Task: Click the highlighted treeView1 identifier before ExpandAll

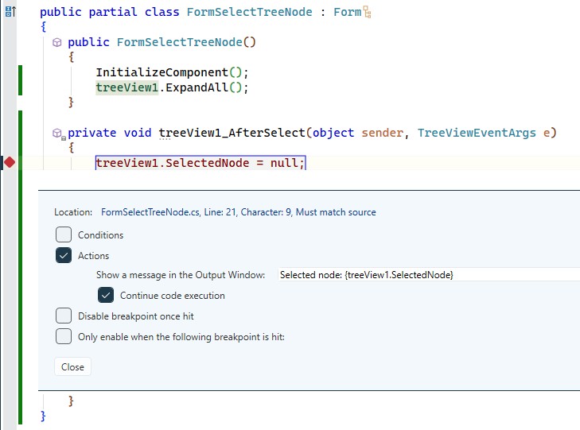Action: tap(127, 87)
